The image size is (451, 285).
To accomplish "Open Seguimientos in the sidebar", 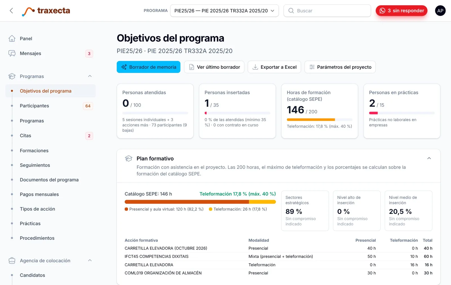I will pos(51,165).
